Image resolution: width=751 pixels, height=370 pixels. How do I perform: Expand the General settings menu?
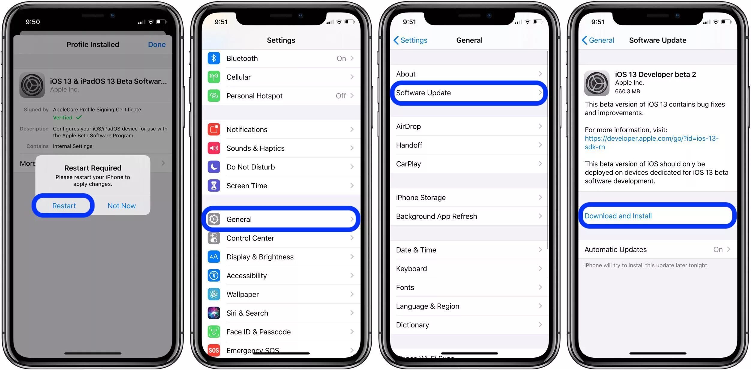click(x=281, y=219)
